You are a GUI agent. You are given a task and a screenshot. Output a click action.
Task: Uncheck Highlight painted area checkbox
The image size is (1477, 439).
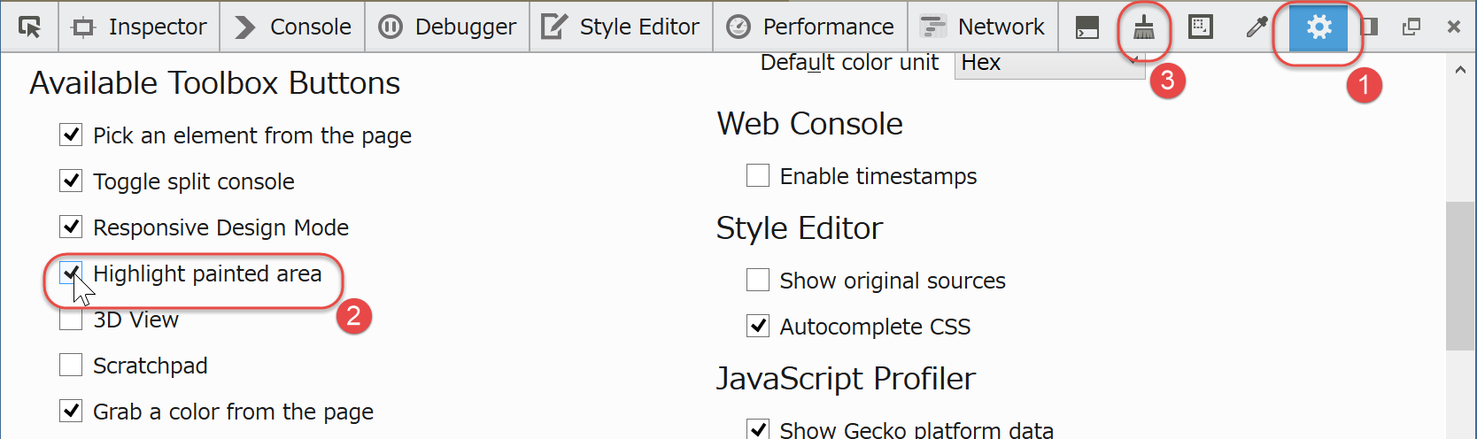point(71,273)
